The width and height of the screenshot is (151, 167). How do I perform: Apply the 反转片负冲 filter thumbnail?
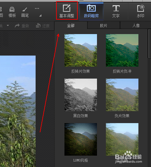tap(122, 50)
